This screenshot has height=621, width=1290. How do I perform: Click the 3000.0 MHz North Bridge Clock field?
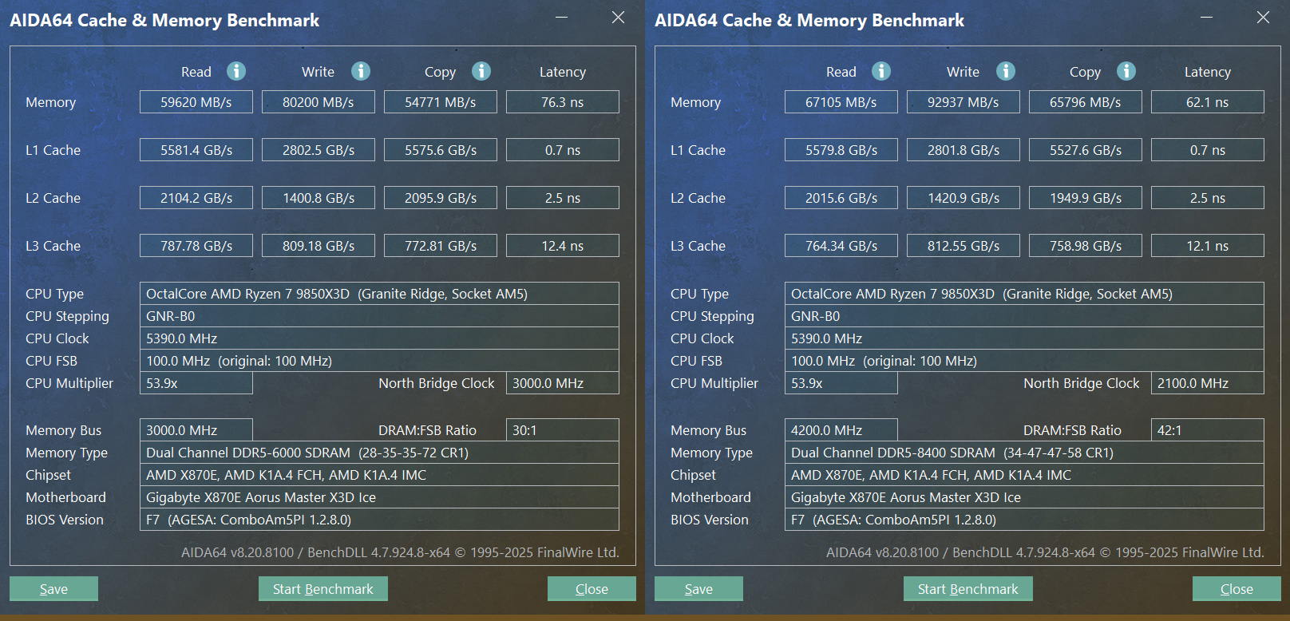click(x=562, y=383)
